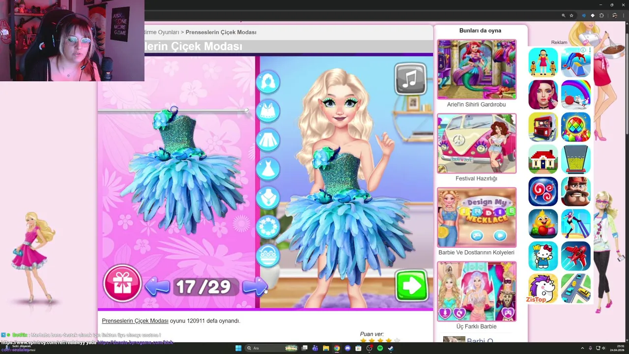
Task: Click the Prenseslerin Çiçek Modası link below the game
Action: pyautogui.click(x=135, y=321)
